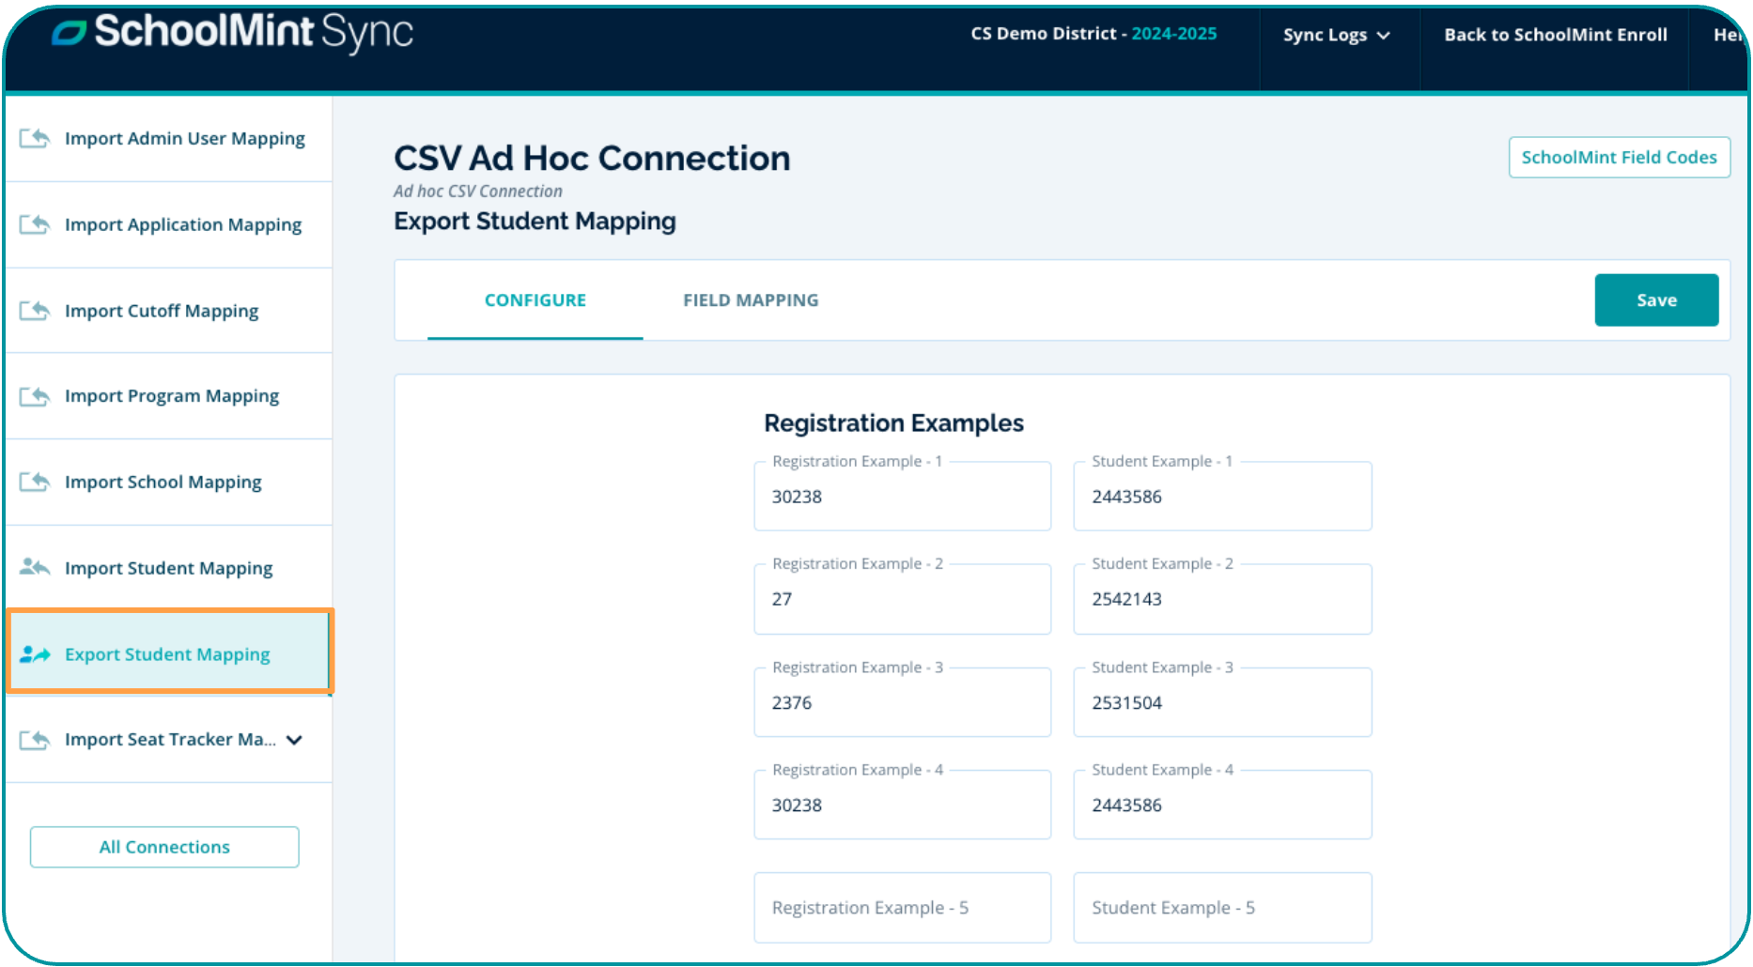Click the empty Student Example - 5 field
Screen dimensions: 1753x967
(1221, 908)
